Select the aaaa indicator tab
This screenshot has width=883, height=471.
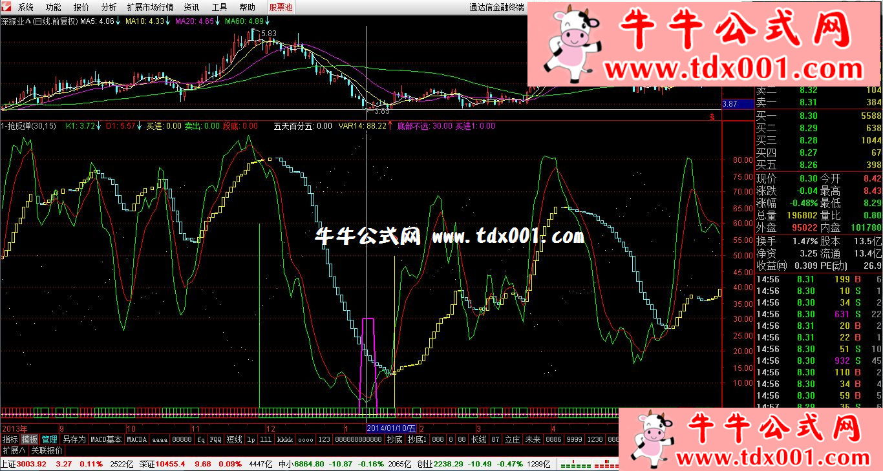tap(160, 439)
